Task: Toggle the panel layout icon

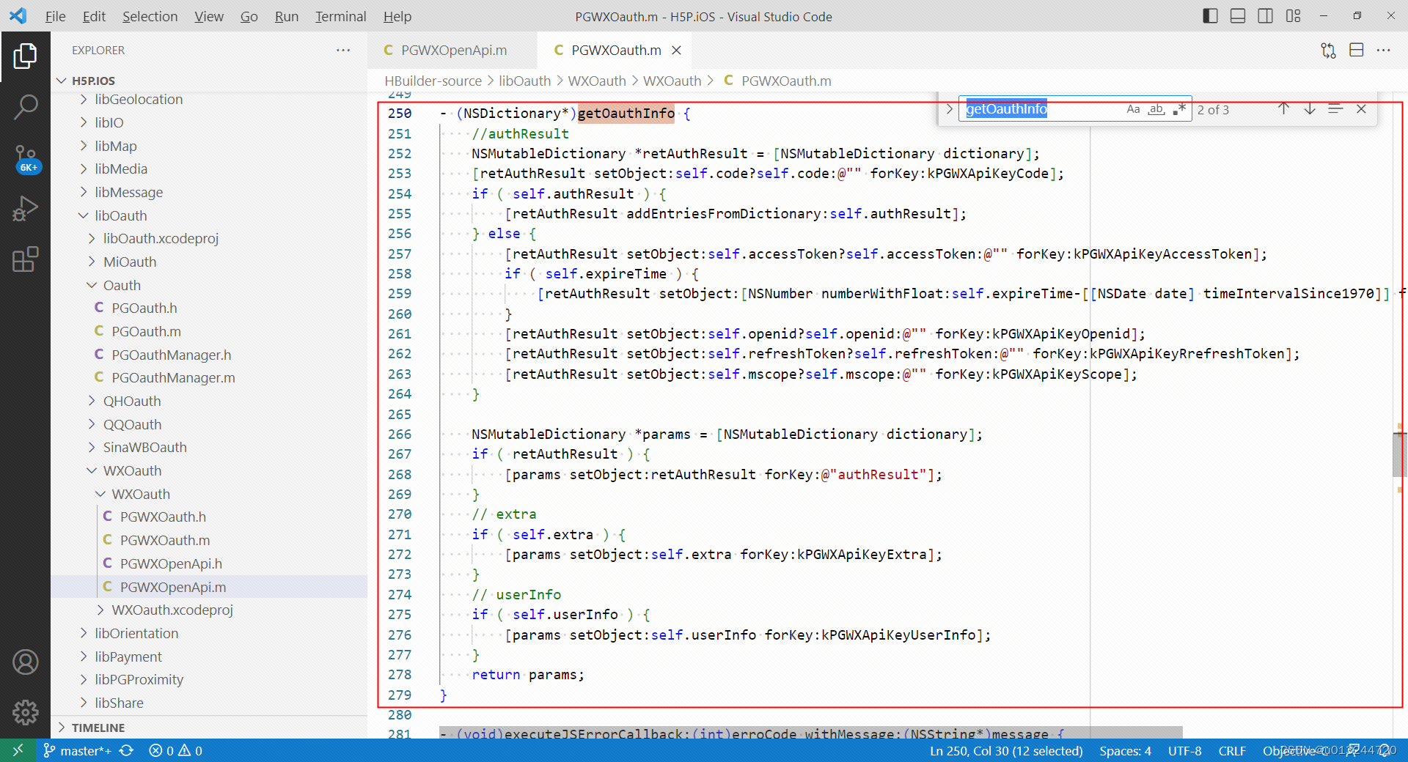Action: pos(1237,16)
